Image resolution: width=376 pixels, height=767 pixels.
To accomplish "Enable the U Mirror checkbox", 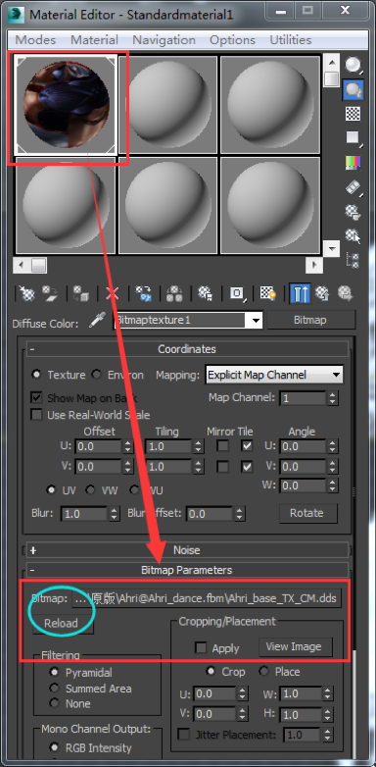I will (223, 446).
